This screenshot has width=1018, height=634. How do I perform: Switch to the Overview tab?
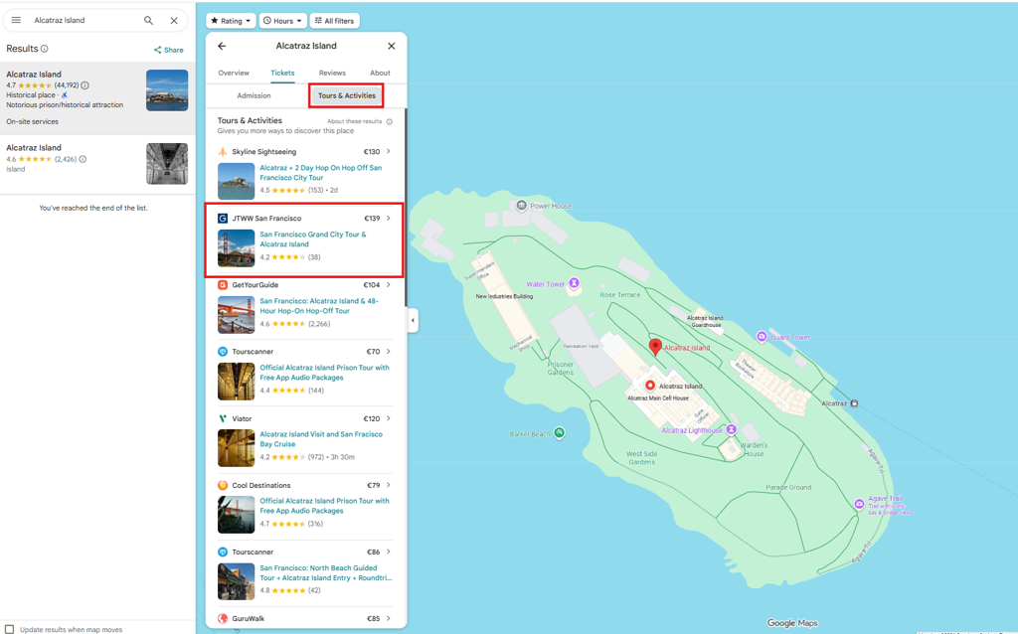pyautogui.click(x=234, y=73)
